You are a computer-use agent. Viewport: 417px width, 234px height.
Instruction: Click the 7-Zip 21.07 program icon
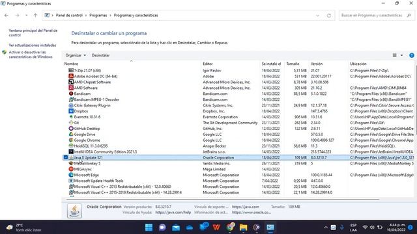(x=71, y=70)
